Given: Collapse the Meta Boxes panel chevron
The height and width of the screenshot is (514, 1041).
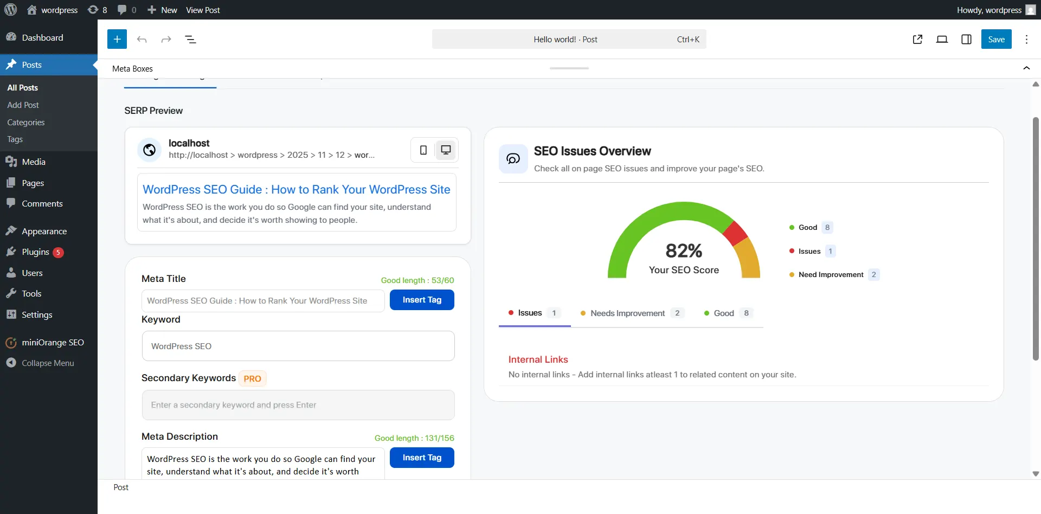Looking at the screenshot, I should coord(1026,68).
